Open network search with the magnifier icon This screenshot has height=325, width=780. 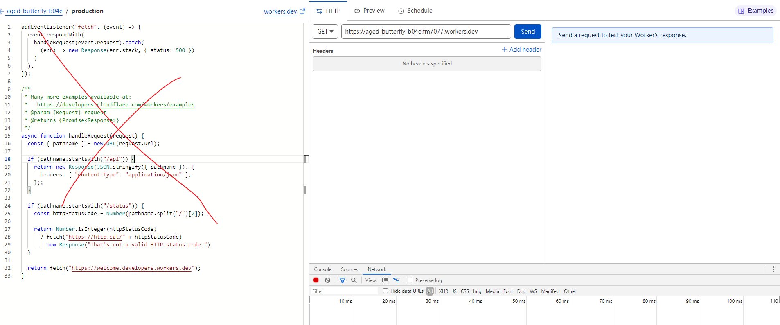point(354,280)
